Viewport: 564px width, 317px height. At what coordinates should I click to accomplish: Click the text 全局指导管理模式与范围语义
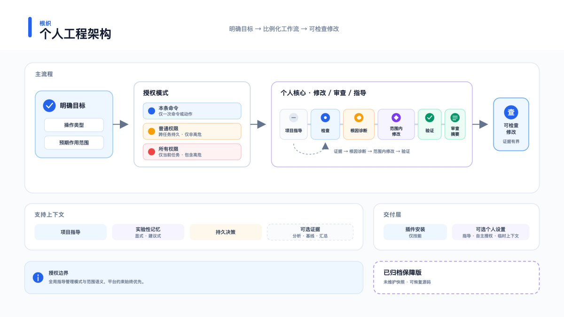[77, 282]
